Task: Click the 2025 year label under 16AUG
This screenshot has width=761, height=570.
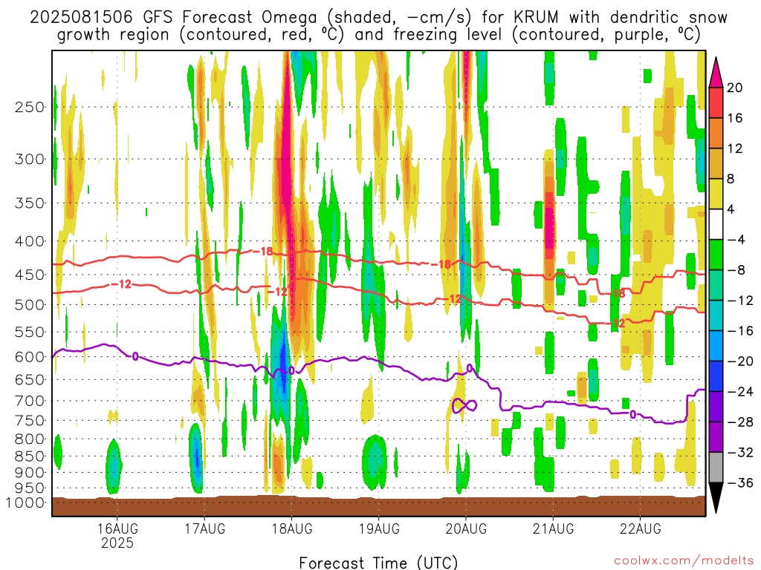Action: [x=117, y=543]
